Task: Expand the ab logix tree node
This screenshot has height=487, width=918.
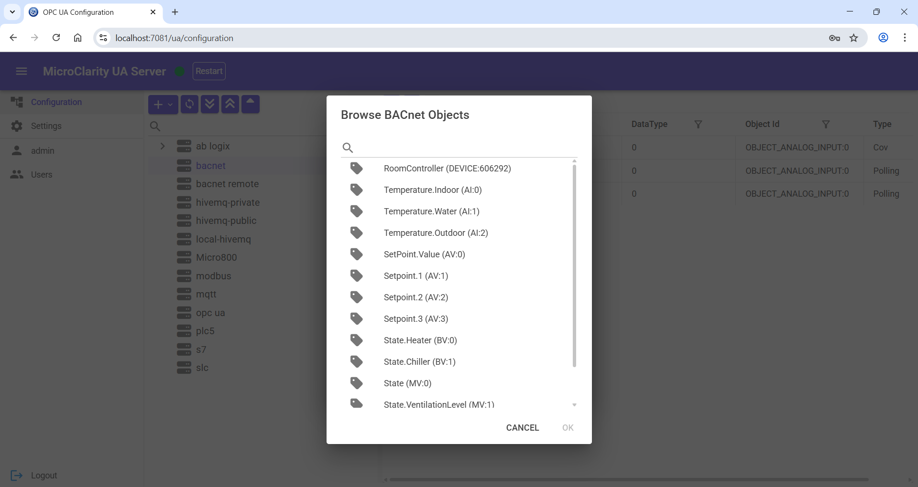Action: point(163,146)
